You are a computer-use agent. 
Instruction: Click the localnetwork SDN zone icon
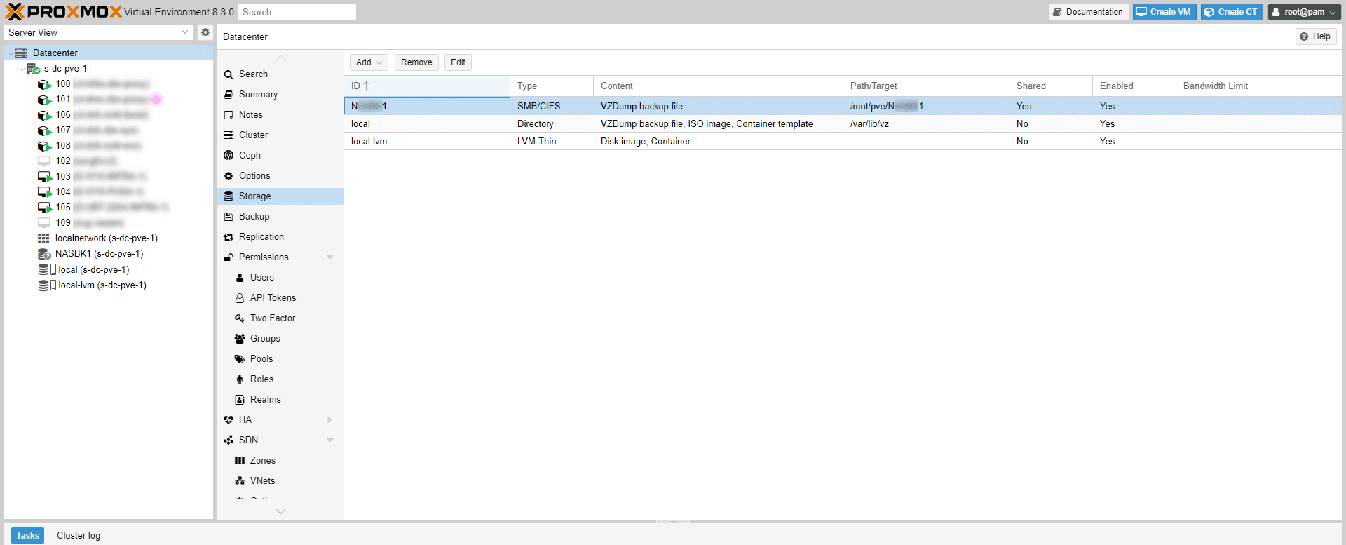point(43,238)
